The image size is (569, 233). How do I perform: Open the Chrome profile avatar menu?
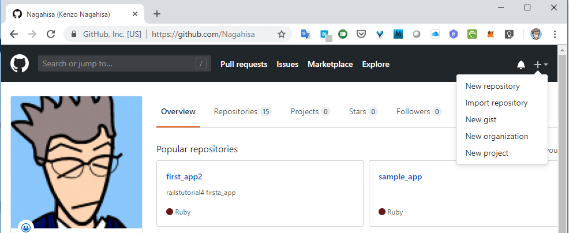click(536, 35)
